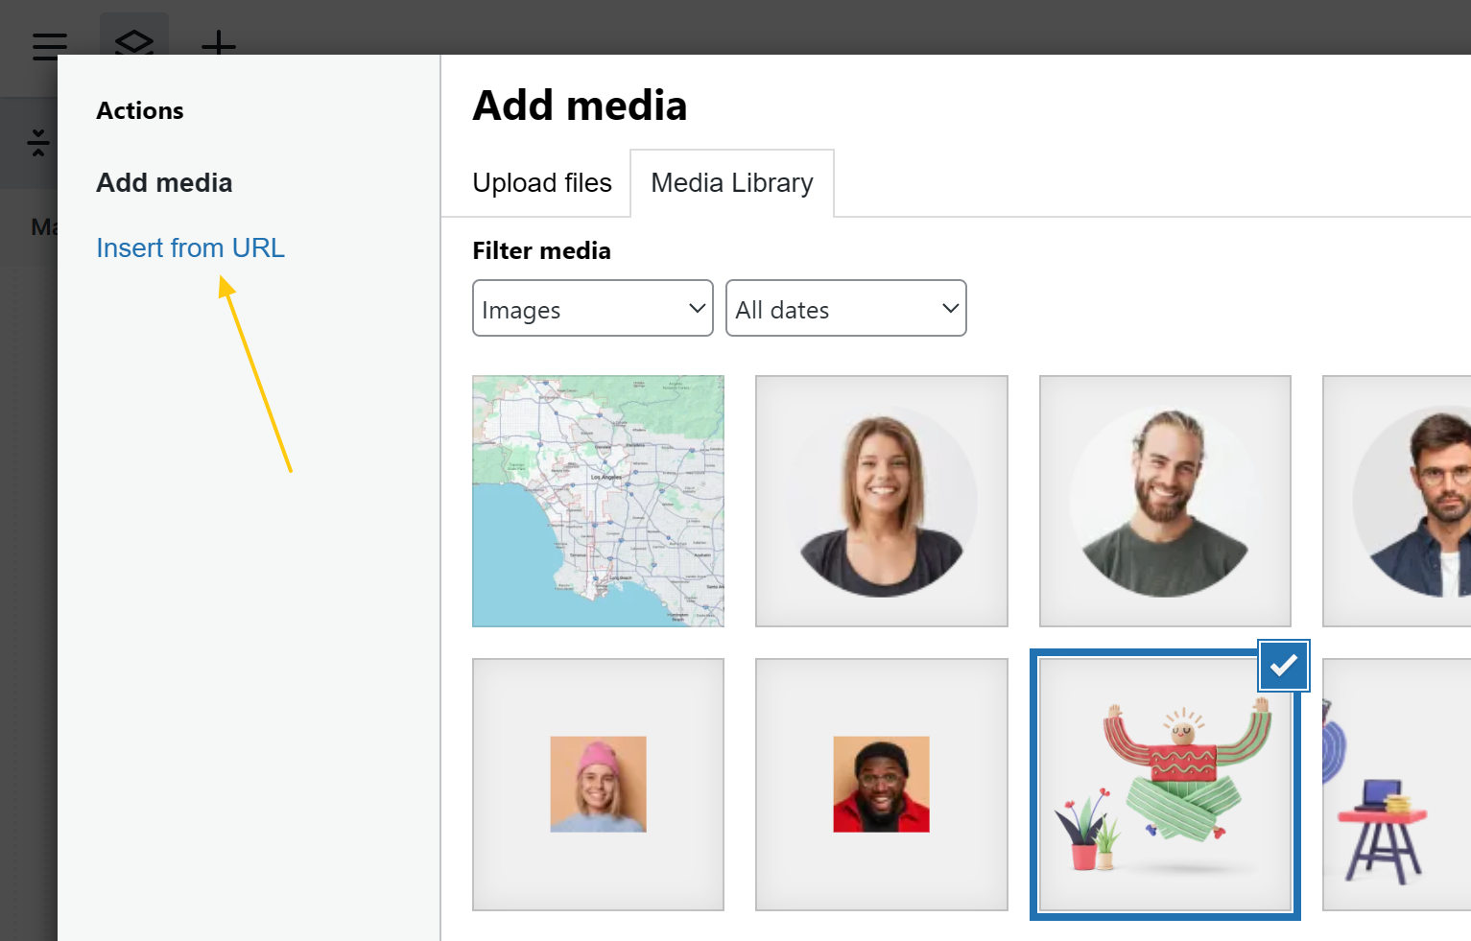Select the desk with laptop illustration
The height and width of the screenshot is (941, 1471).
[x=1396, y=784]
